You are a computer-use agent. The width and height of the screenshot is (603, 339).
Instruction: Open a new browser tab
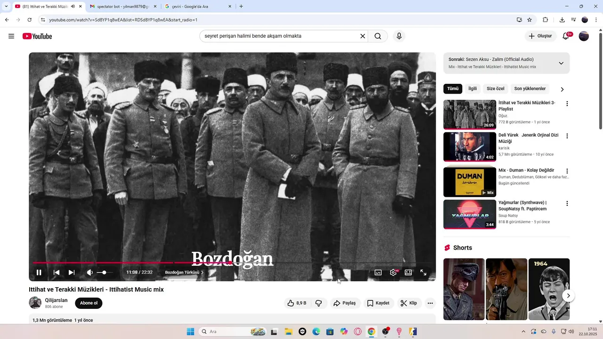[x=241, y=7]
